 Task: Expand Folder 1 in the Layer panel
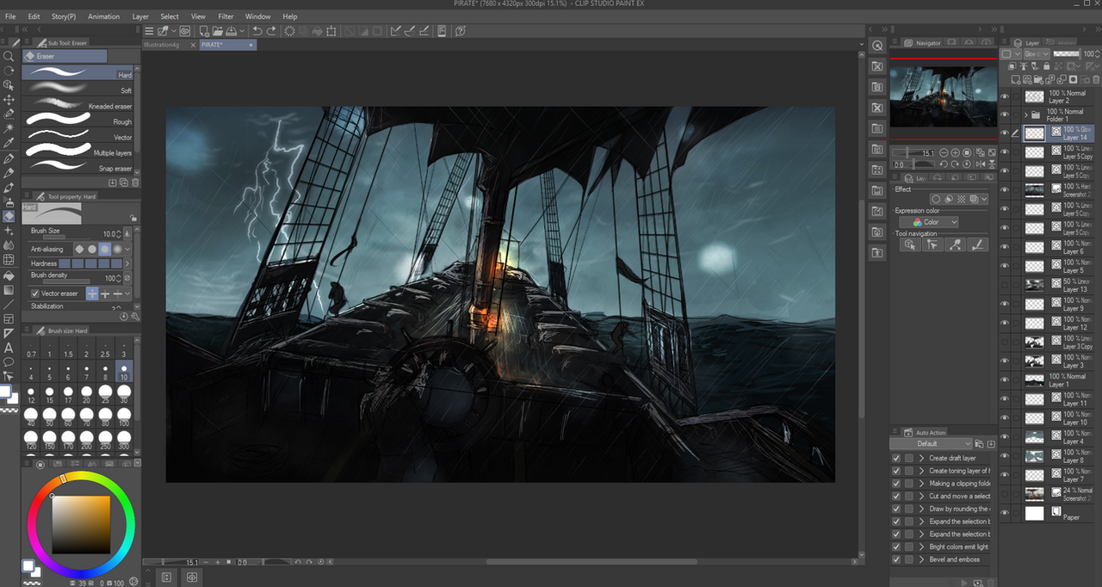1026,115
